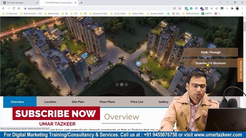Open $40kCaseStudy bookmark folder
This screenshot has width=246, height=138.
(x=191, y=14)
